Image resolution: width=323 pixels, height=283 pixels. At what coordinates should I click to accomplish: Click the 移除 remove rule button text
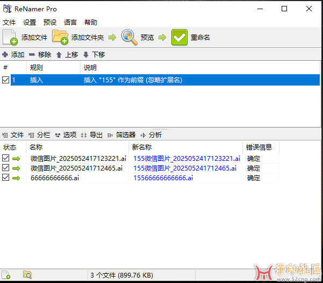click(x=45, y=55)
